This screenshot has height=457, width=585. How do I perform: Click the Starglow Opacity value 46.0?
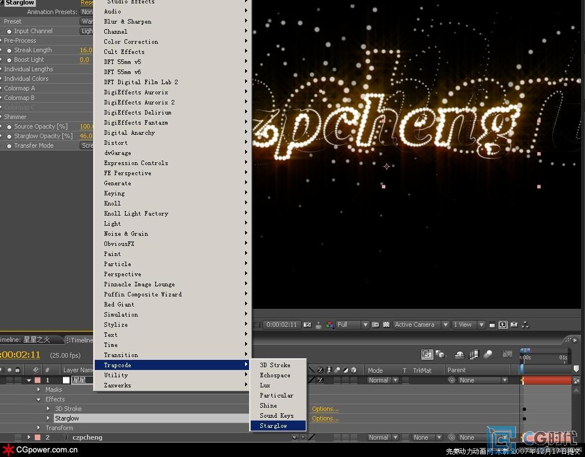click(x=86, y=136)
